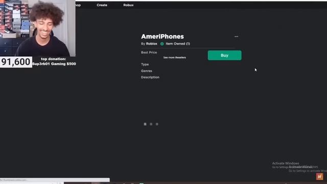Image resolution: width=327 pixels, height=184 pixels.
Task: Click the green Buy button
Action: (x=225, y=55)
